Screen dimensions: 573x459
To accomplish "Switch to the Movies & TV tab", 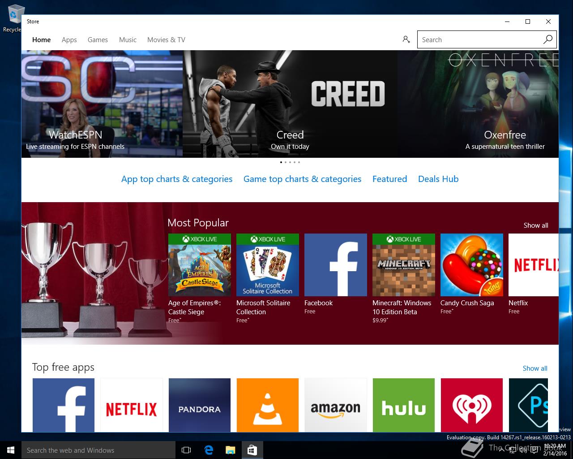I will pos(166,39).
